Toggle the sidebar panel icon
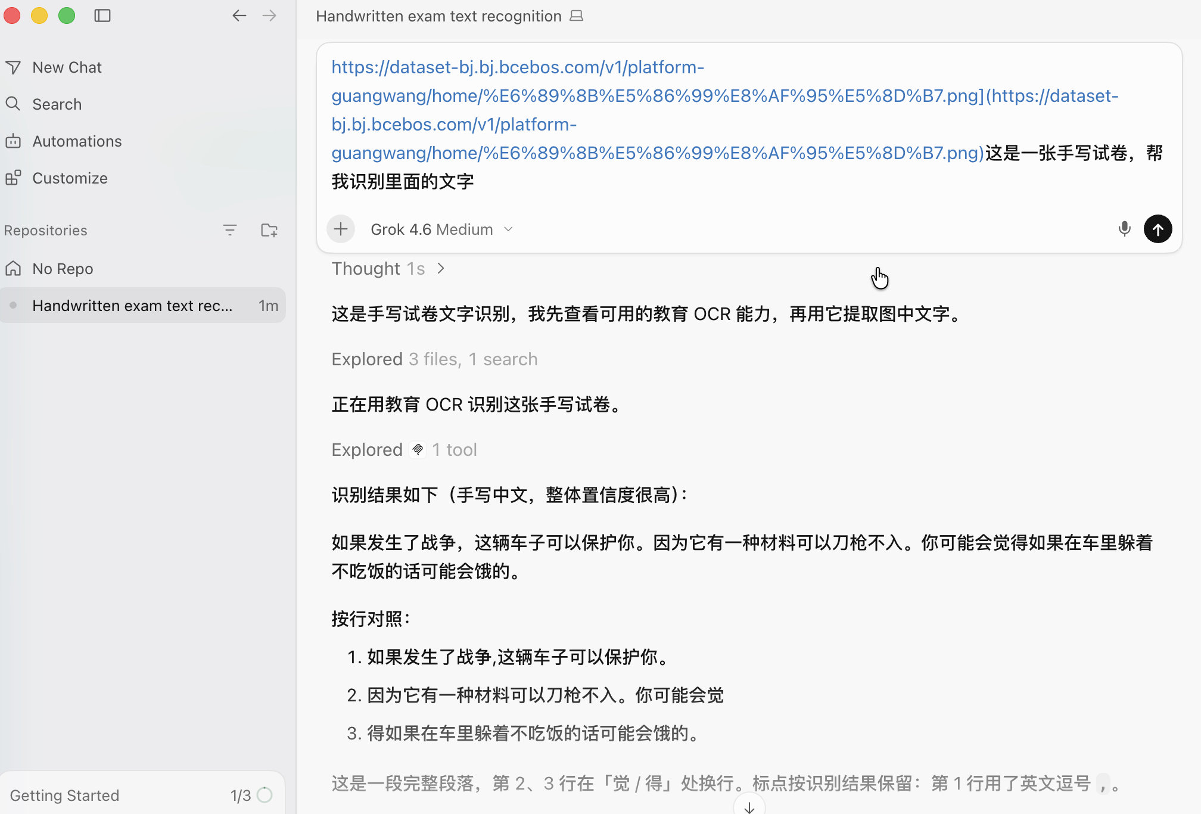Viewport: 1201px width, 814px height. (102, 15)
